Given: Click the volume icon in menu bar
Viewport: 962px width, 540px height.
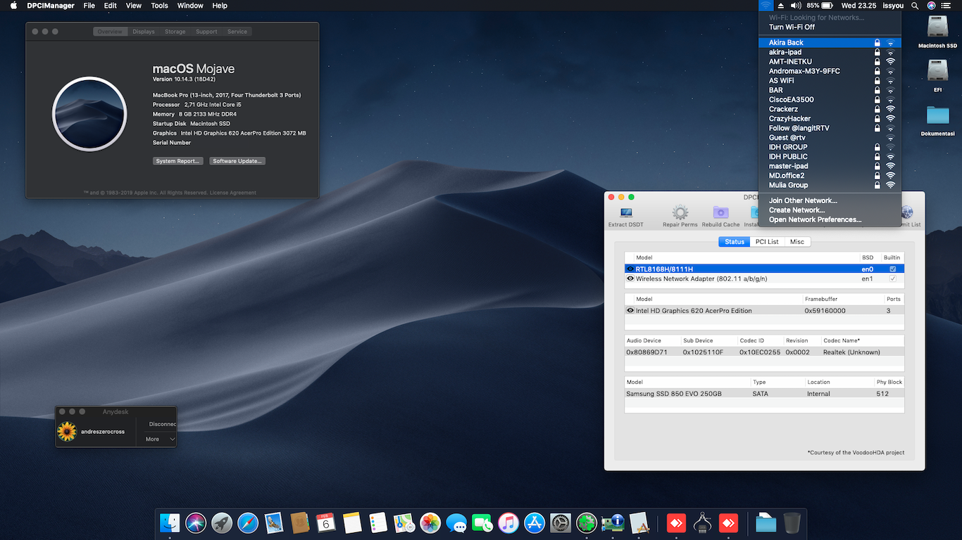Looking at the screenshot, I should pos(796,6).
